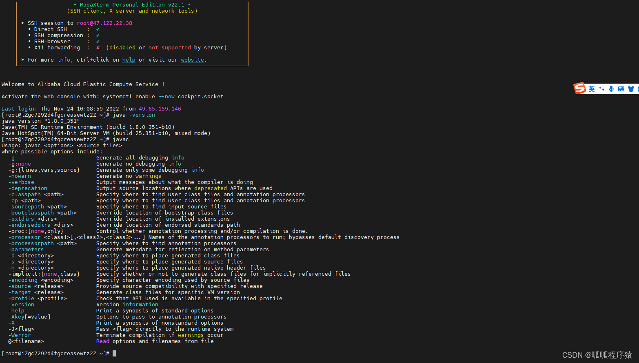639x363 pixels.
Task: Click the "-source <release>" option
Action: [x=36, y=286]
